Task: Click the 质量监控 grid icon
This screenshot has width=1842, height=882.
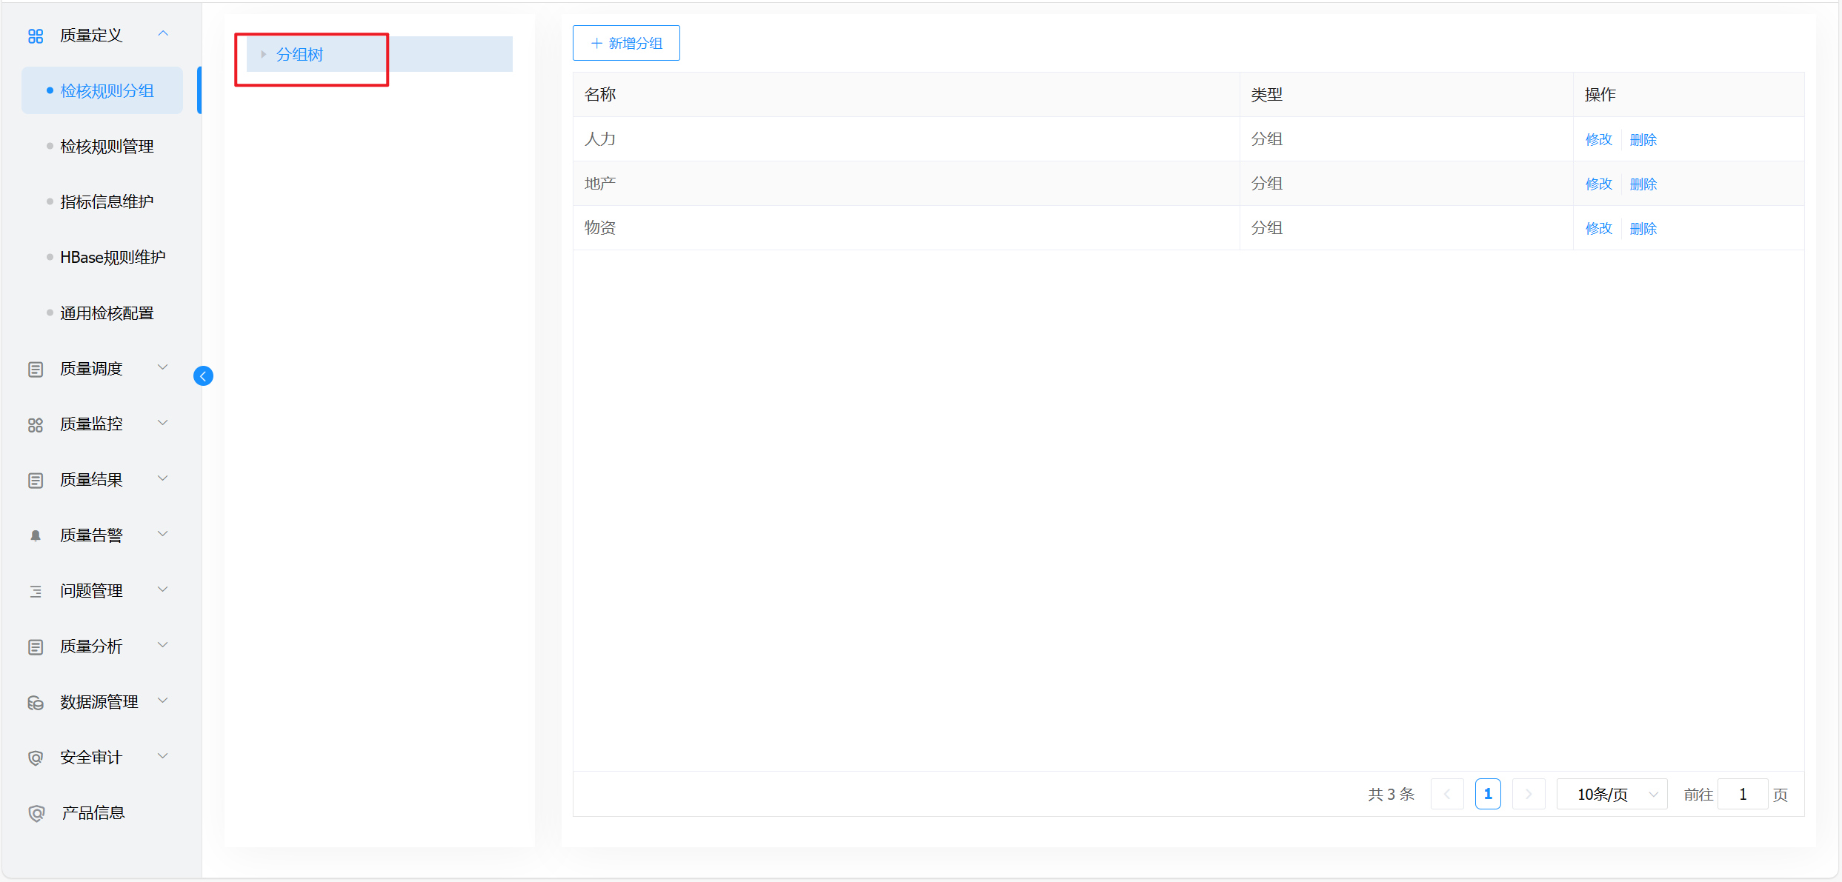Action: 36,425
